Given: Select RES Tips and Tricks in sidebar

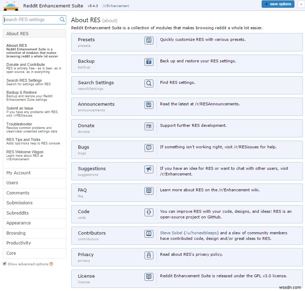Looking at the screenshot, I should pos(33,141).
